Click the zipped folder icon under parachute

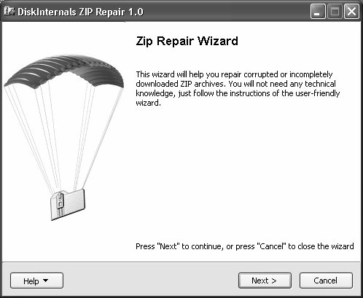(x=68, y=205)
